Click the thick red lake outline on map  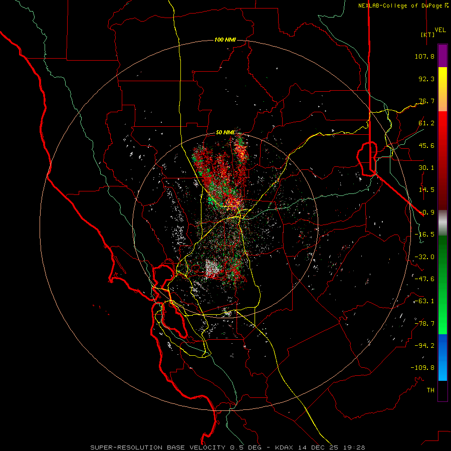tap(367, 158)
